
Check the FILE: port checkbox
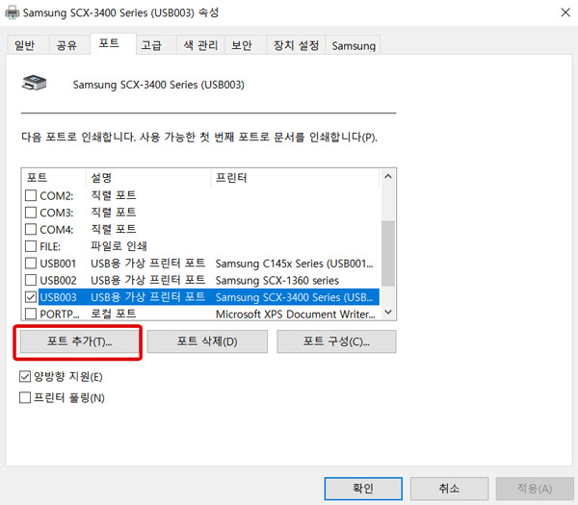point(31,246)
